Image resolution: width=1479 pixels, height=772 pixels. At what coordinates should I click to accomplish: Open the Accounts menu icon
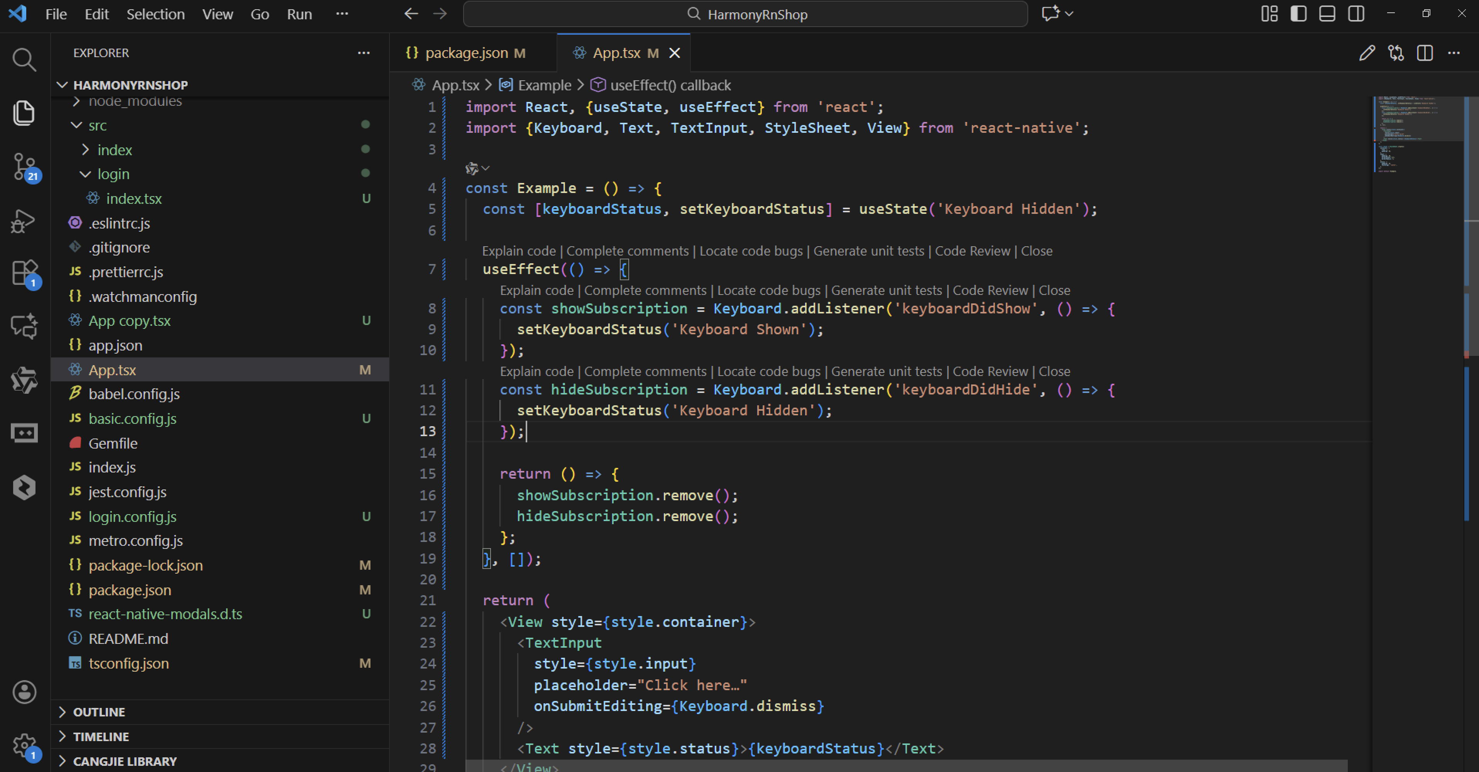click(x=24, y=692)
